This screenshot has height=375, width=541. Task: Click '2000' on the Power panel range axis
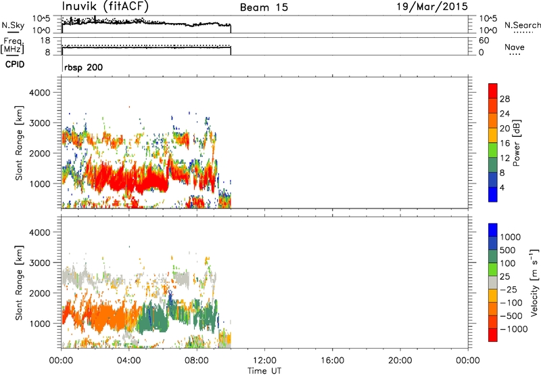click(39, 154)
